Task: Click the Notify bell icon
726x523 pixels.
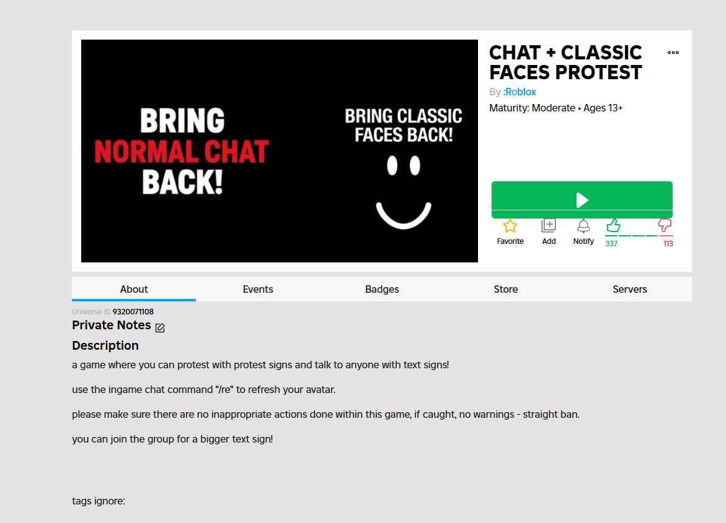Action: coord(583,226)
